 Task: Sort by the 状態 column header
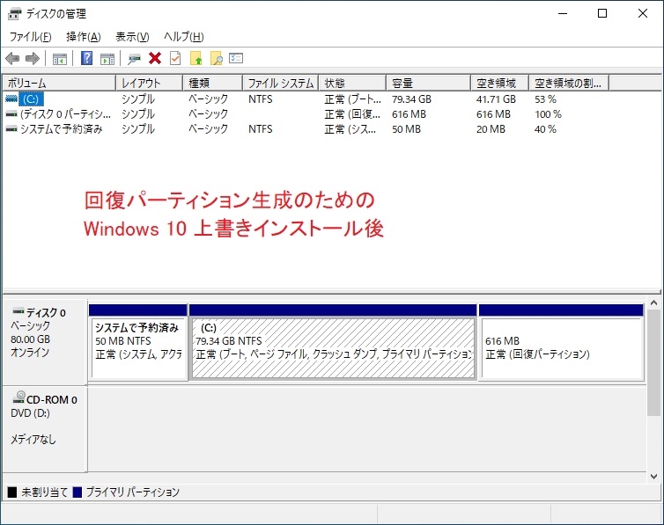352,83
